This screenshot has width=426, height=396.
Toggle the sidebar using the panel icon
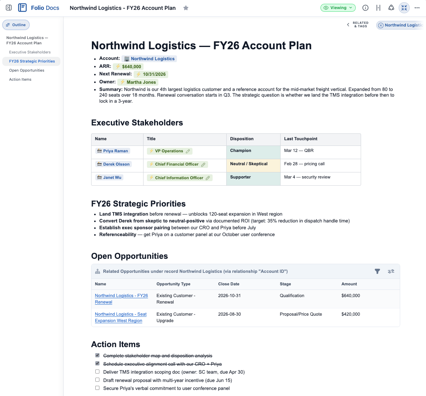tap(8, 8)
